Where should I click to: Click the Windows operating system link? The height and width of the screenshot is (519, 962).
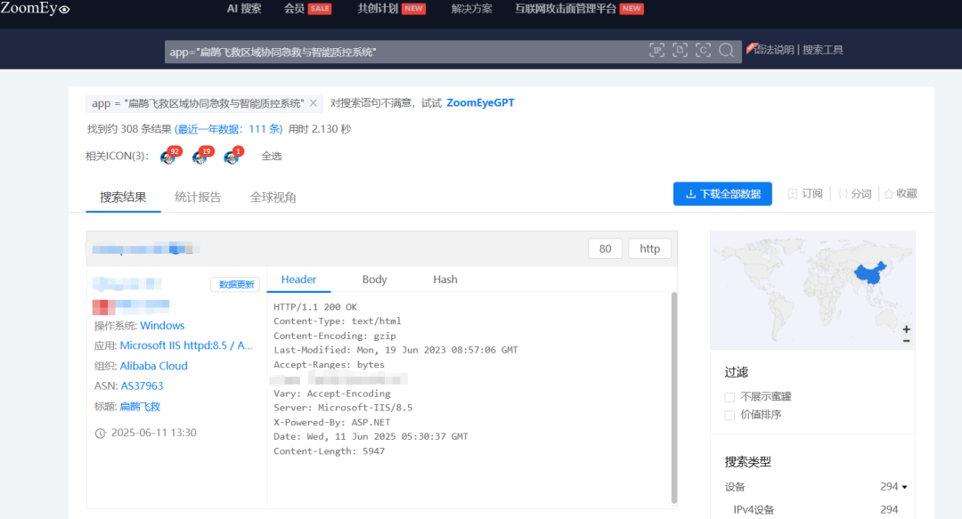pyautogui.click(x=162, y=325)
